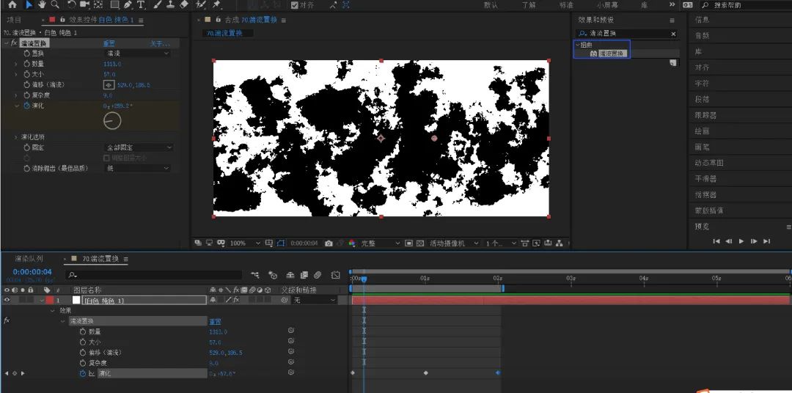
Task: Open the graph editor icon in timeline
Action: [x=335, y=275]
